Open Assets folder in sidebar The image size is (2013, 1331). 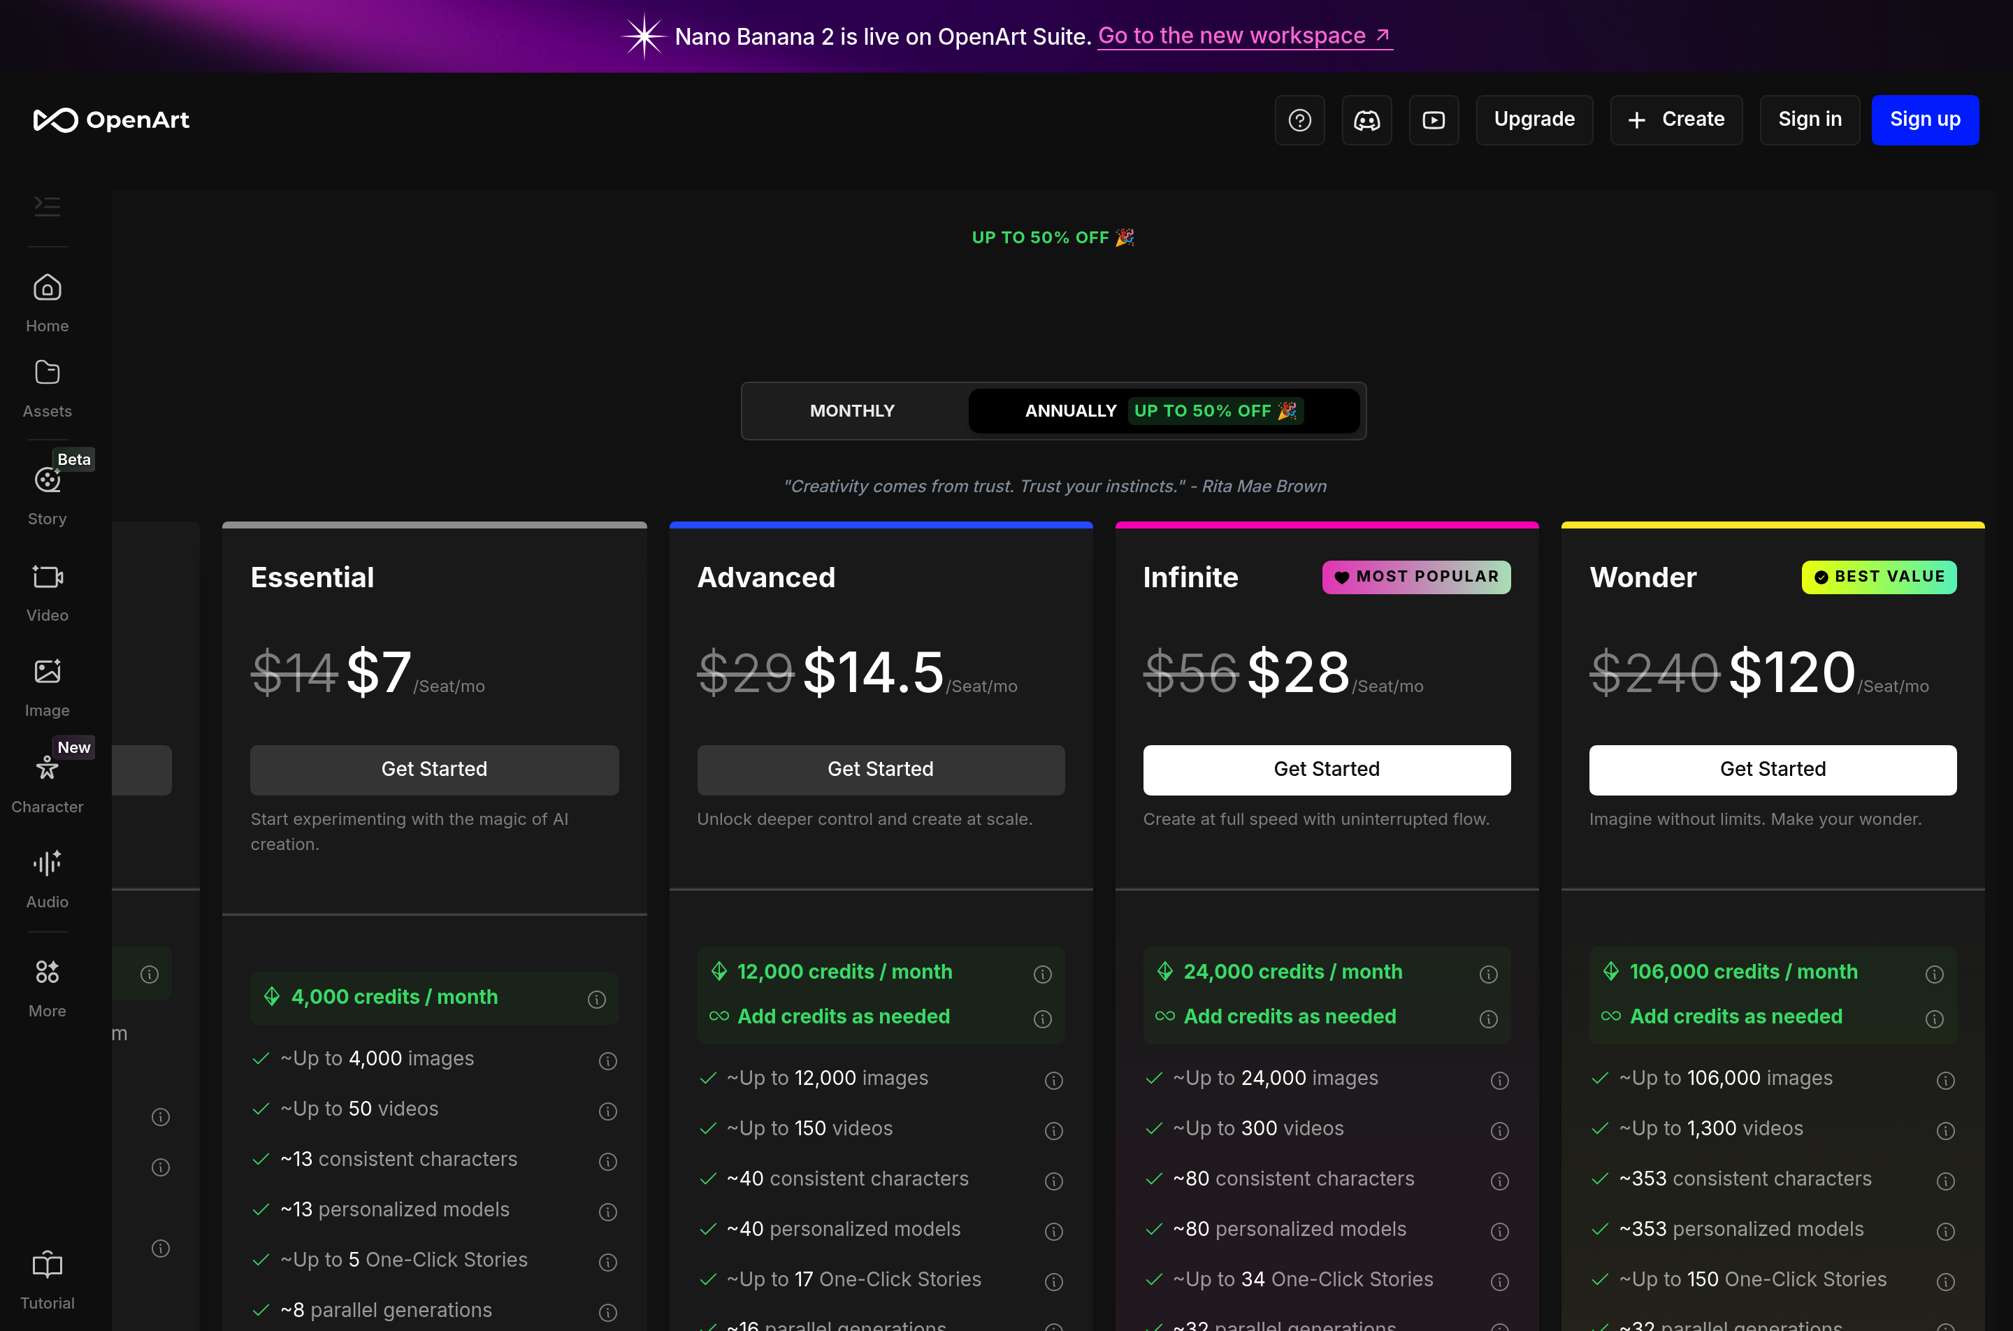[x=47, y=373]
